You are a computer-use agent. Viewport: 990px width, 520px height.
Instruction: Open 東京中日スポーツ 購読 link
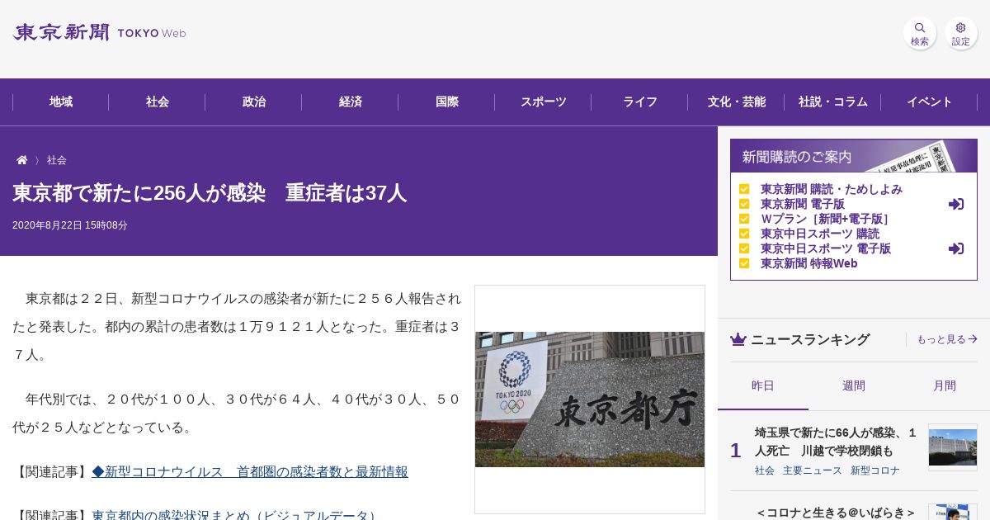[820, 234]
